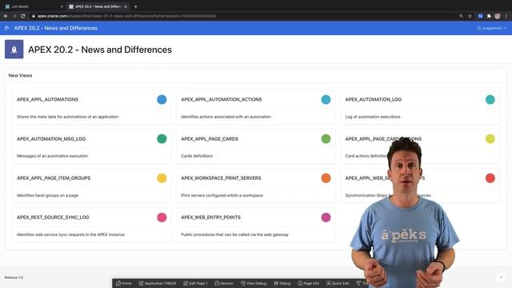
Task: Click the browser address bar URL
Action: [126, 16]
